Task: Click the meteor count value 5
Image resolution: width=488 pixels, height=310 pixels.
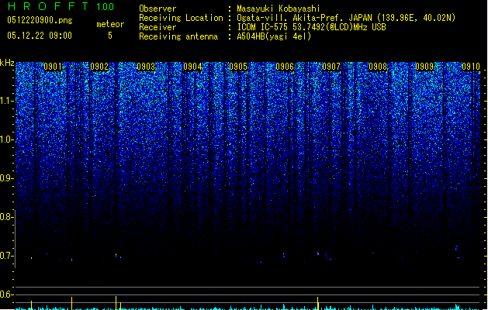Action: pos(110,36)
